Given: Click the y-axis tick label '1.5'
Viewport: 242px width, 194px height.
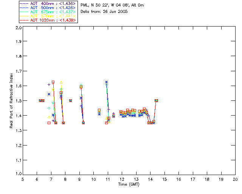Looking at the screenshot, I should point(19,101).
